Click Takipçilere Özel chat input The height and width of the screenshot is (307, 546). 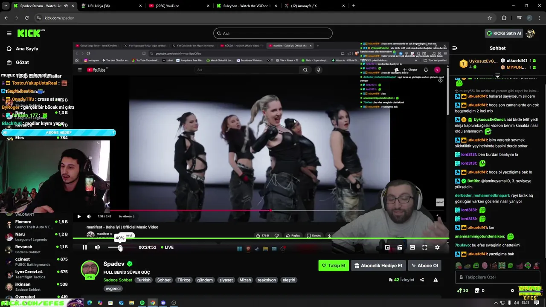coord(497,277)
